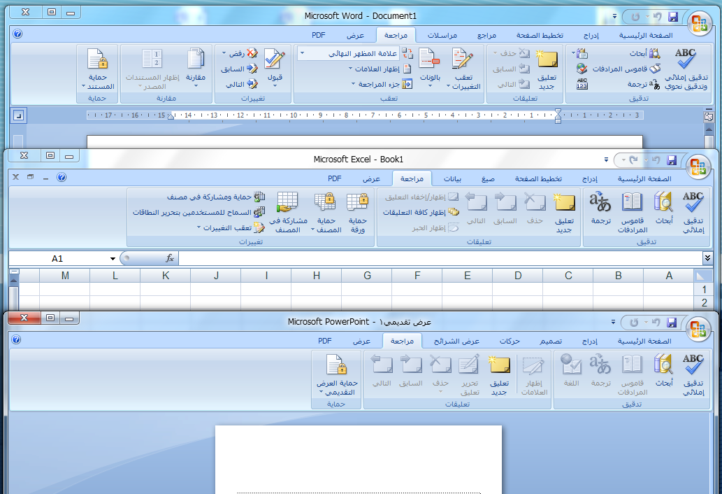This screenshot has width=722, height=494.
Task: Open Formulas (صيغ) tab in Excel
Action: tap(488, 178)
